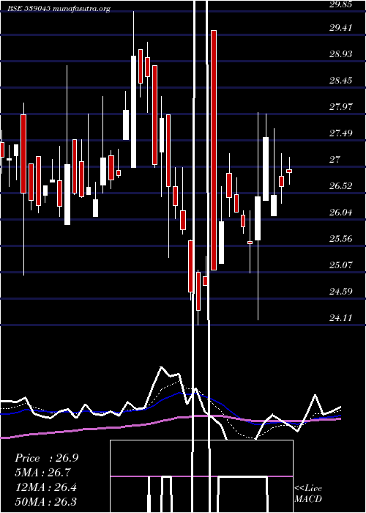Viewport: 366px width, 513px height.
Task: Select the last small red candle near 27
Action: coord(289,171)
